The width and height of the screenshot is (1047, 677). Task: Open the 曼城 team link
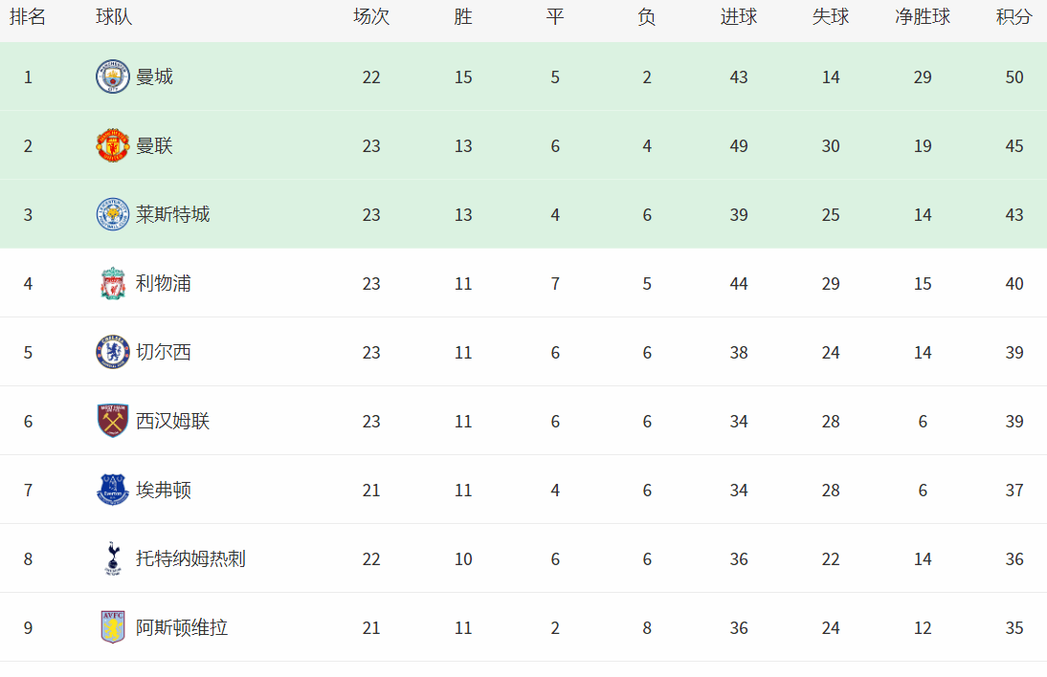[154, 76]
